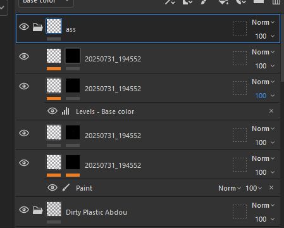284x228 pixels.
Task: Open the Paint effect Norm blend dropdown
Action: (x=230, y=188)
